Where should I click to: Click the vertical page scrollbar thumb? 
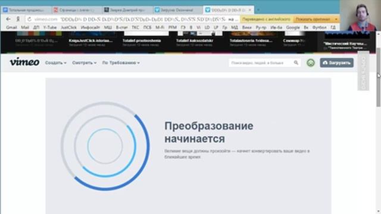point(379,77)
